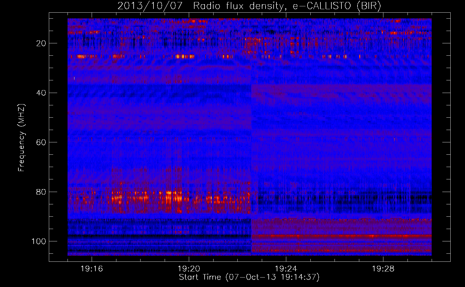Select the 100 MHz frequency tick label
465x287 pixels.
click(x=39, y=241)
